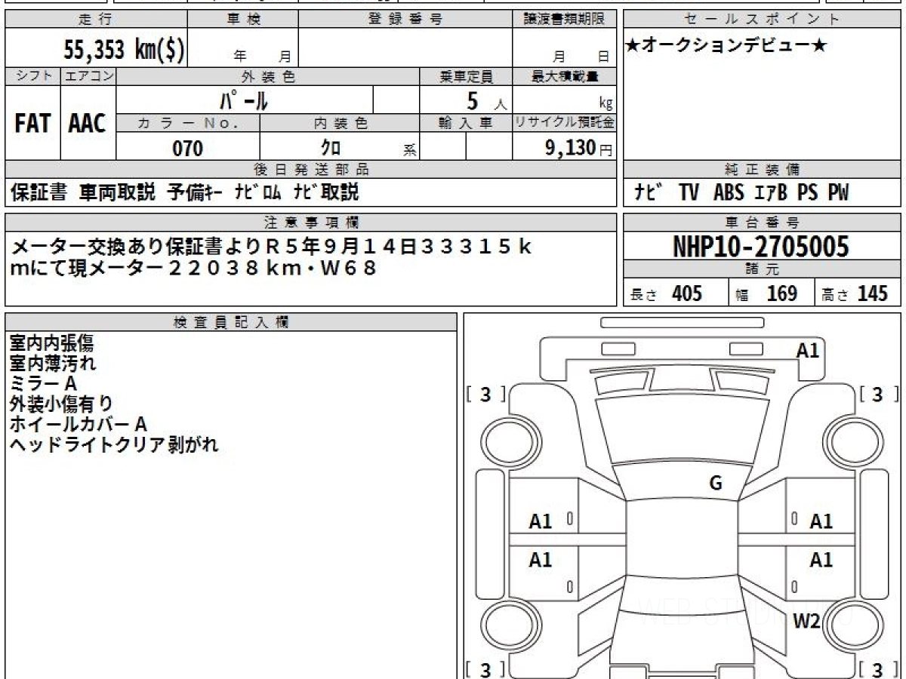
Task: Select the 走行 column header
Action: 96,20
